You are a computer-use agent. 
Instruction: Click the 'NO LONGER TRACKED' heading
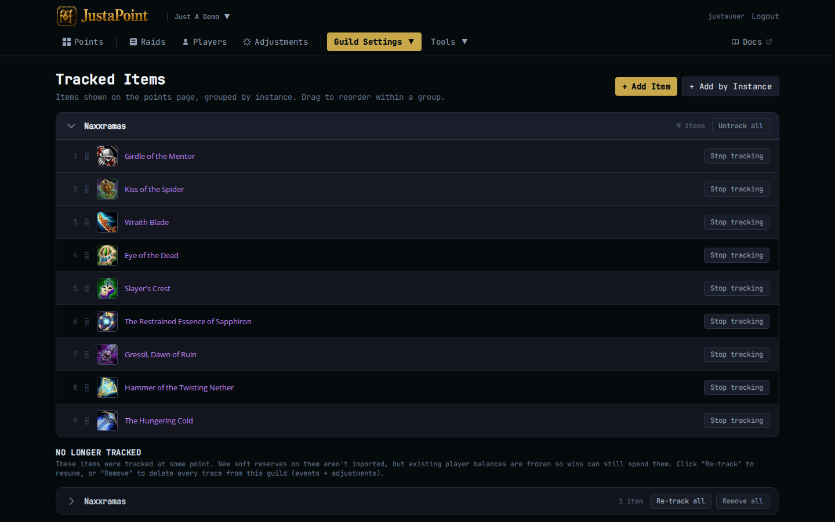(x=99, y=452)
